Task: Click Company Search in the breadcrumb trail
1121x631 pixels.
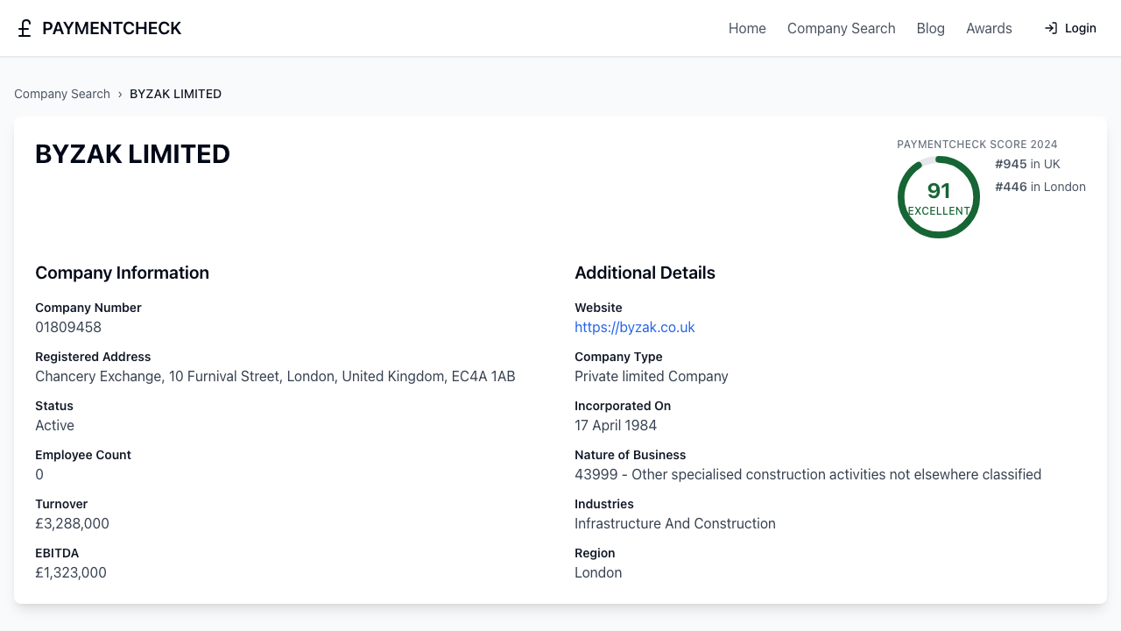Action: point(61,94)
